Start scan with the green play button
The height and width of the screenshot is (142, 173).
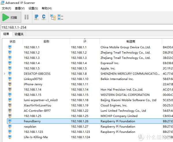[11, 17]
